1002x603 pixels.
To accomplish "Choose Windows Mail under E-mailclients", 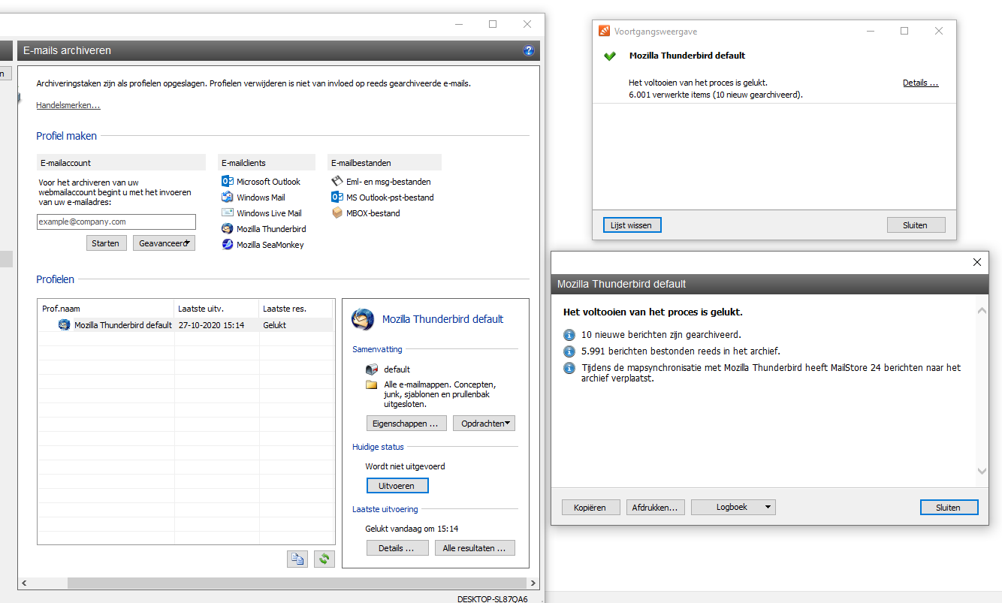I will (253, 197).
